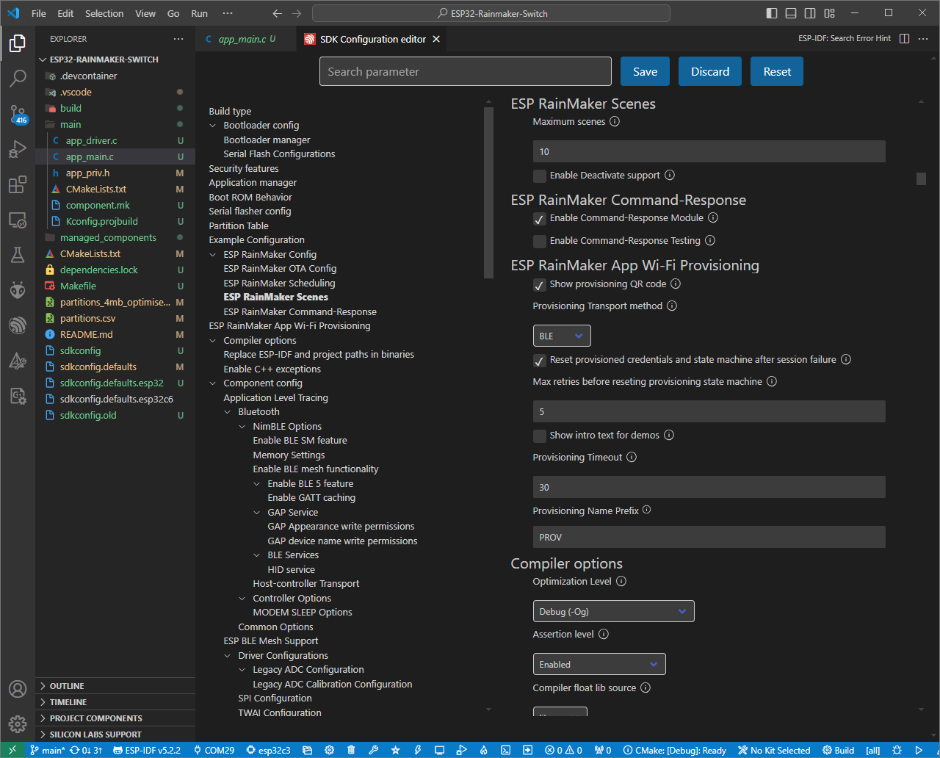Enable Deactivate support checkbox
The width and height of the screenshot is (940, 758).
pyautogui.click(x=540, y=176)
